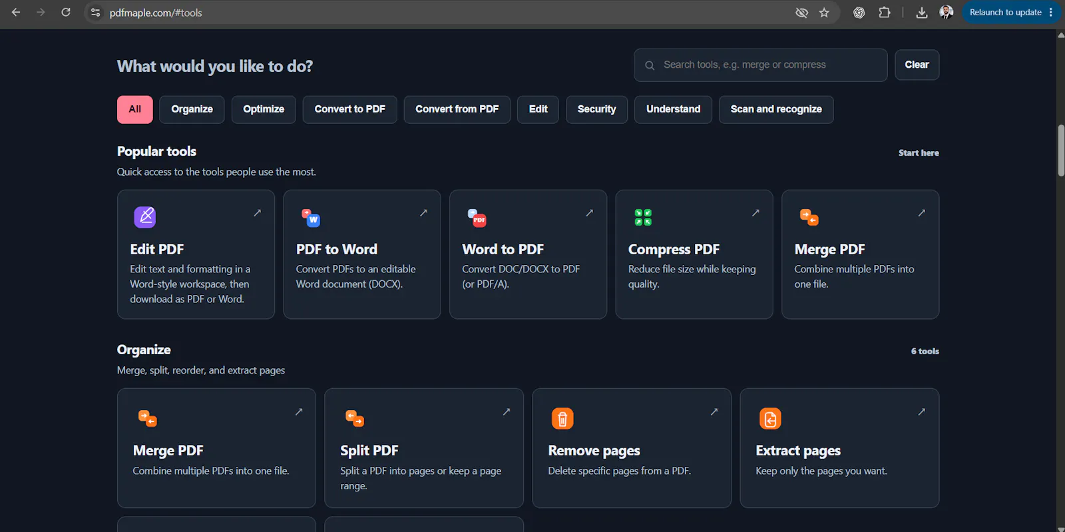Click the "6 tools" count label
Screen dimensions: 1065x532
point(925,352)
